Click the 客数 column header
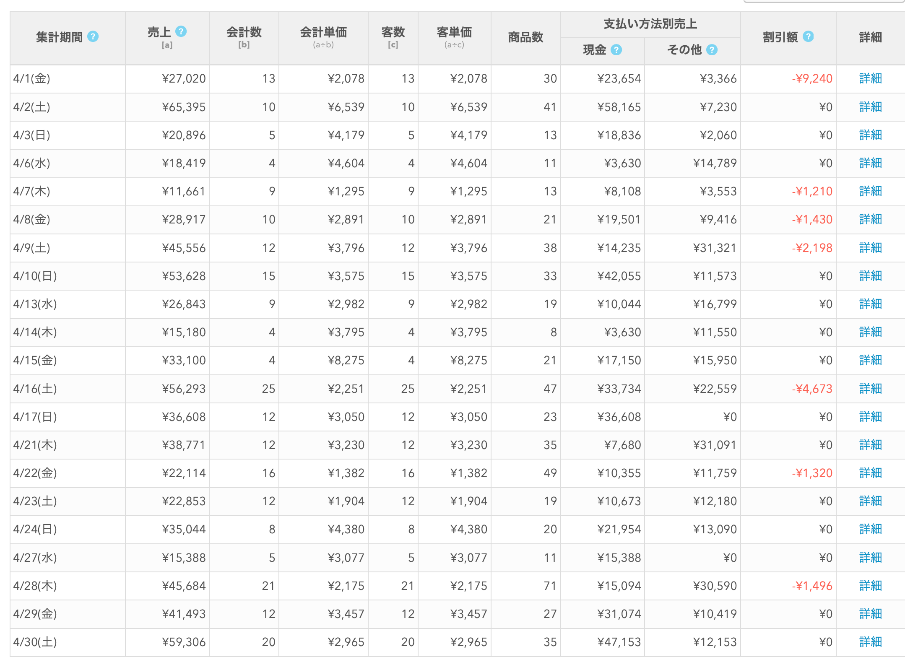The width and height of the screenshot is (905, 670). tap(393, 38)
